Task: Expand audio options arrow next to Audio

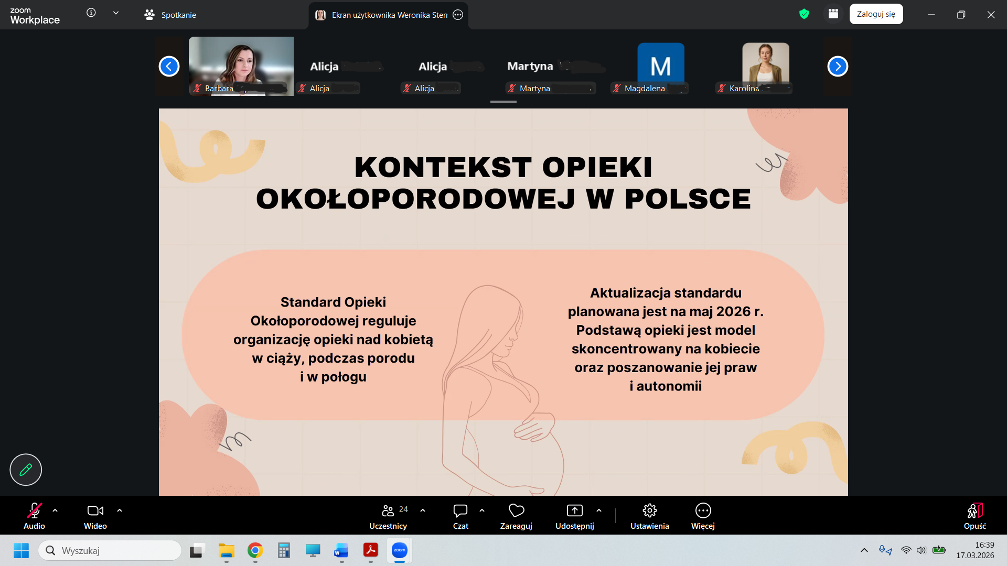Action: [x=55, y=510]
